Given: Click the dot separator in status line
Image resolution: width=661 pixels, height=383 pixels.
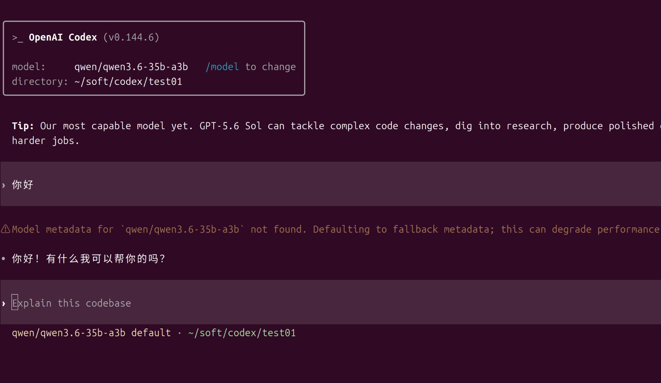Looking at the screenshot, I should [180, 333].
